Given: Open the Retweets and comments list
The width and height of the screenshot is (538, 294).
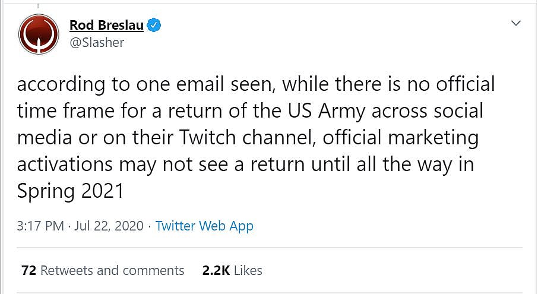Looking at the screenshot, I should [112, 270].
